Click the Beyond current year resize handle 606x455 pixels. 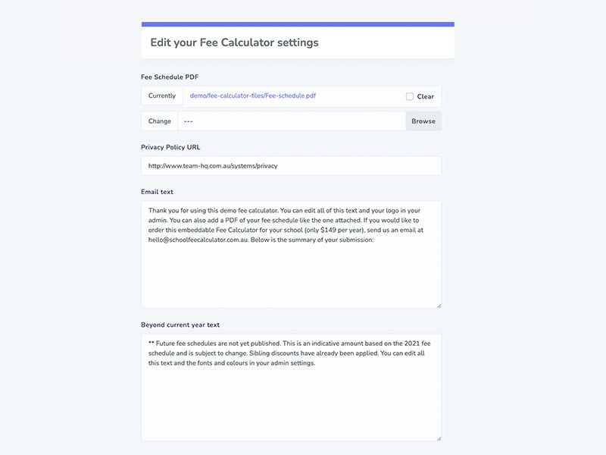[439, 438]
